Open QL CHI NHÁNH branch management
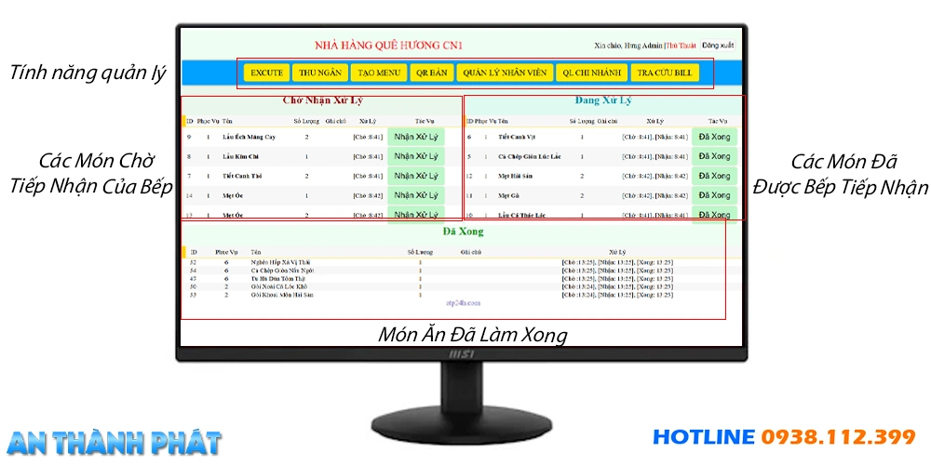Viewport: 931px width, 465px height. (591, 73)
